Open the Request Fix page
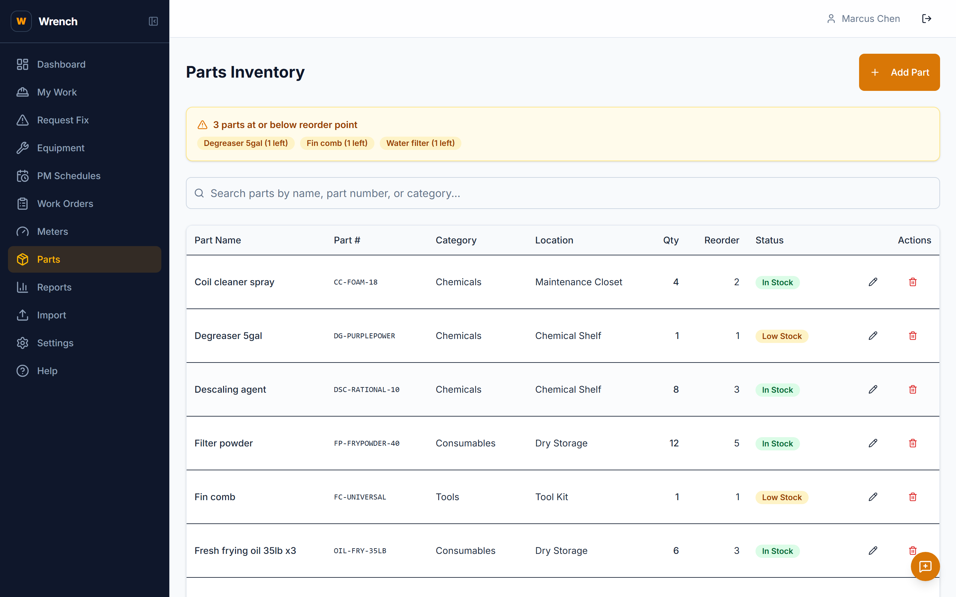 tap(63, 120)
